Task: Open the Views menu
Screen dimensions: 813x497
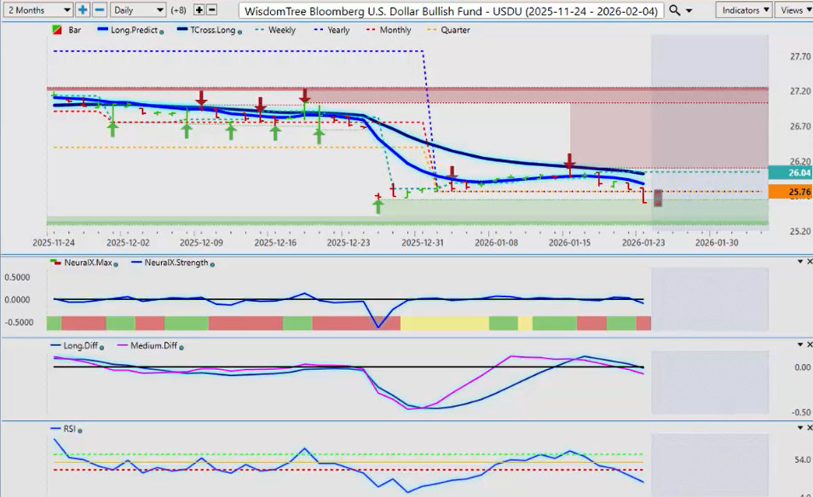Action: click(x=794, y=10)
